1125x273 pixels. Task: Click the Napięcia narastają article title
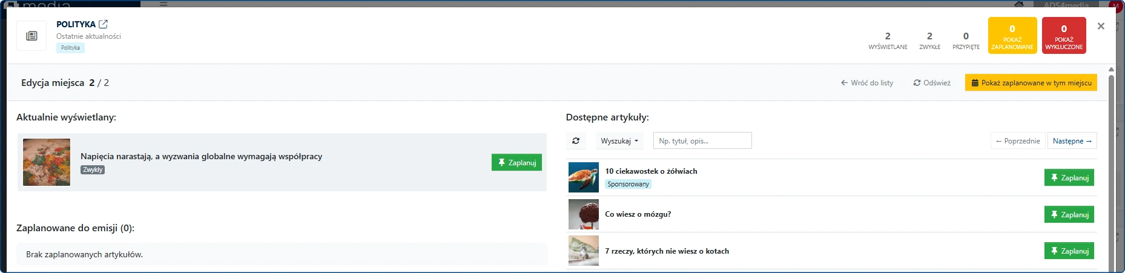point(201,156)
